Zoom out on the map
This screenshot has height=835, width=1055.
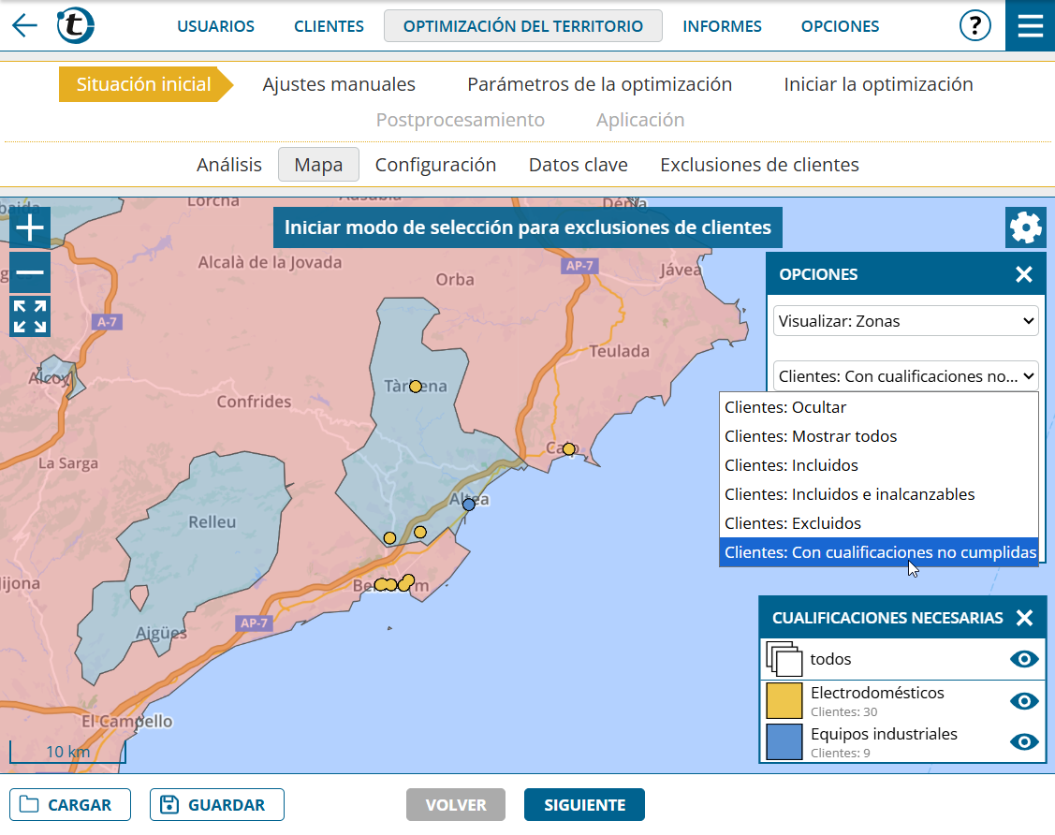[x=30, y=272]
